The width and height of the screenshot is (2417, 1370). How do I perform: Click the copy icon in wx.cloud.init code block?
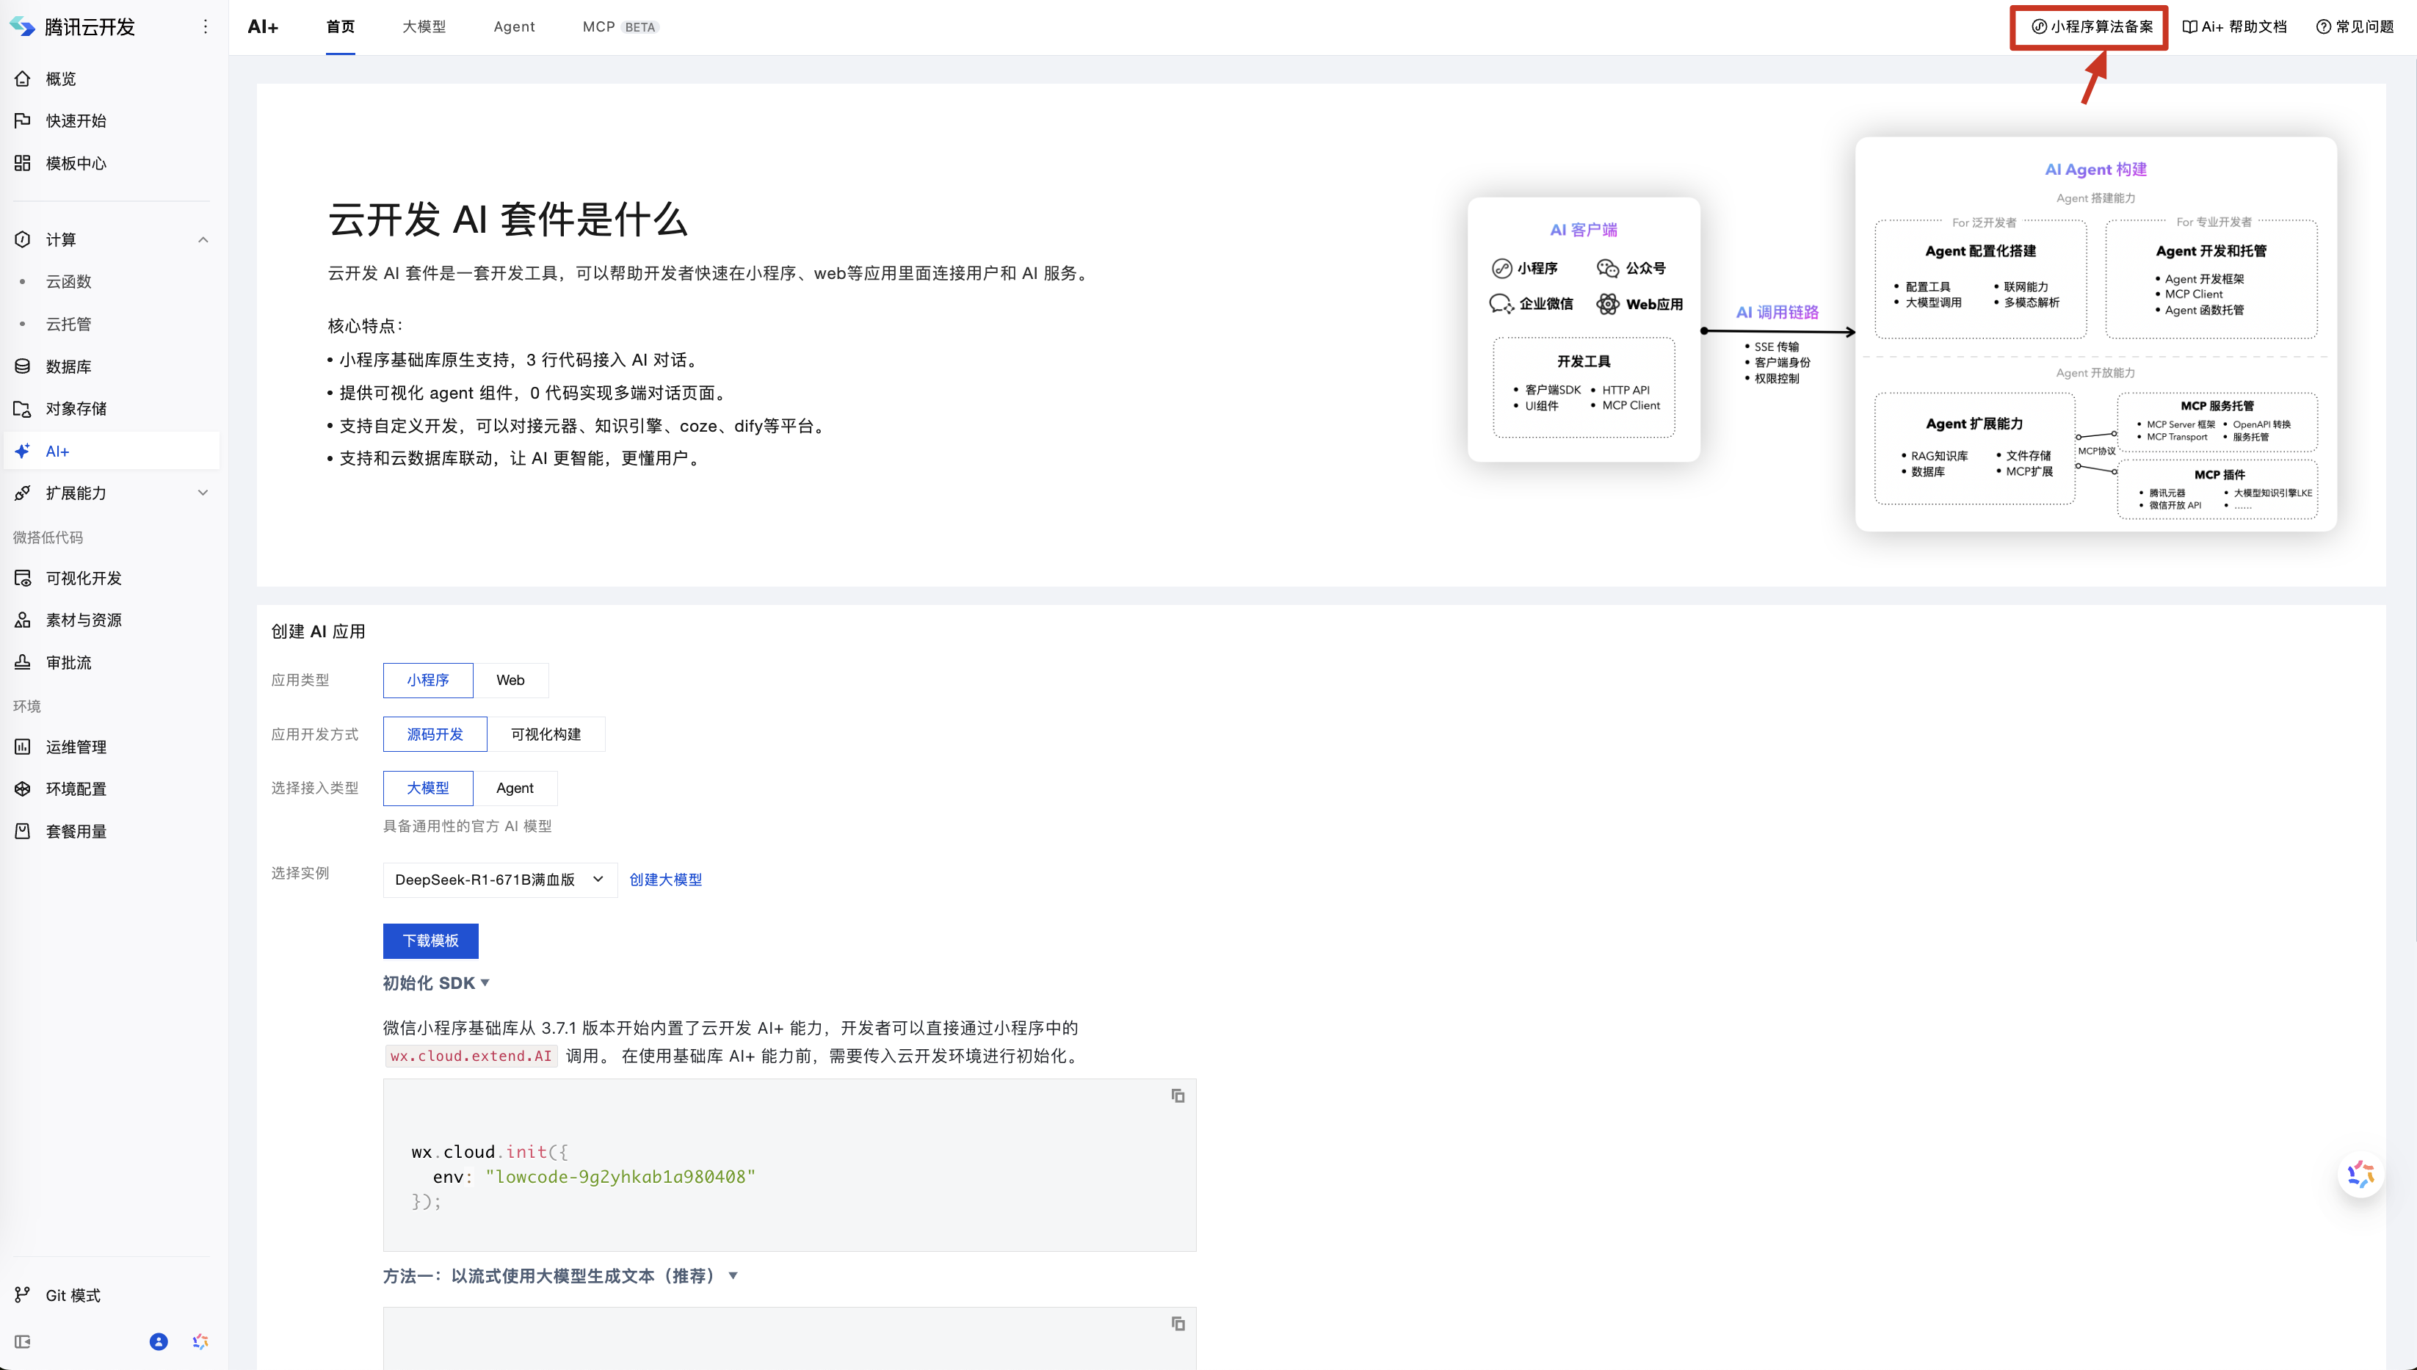click(1177, 1095)
